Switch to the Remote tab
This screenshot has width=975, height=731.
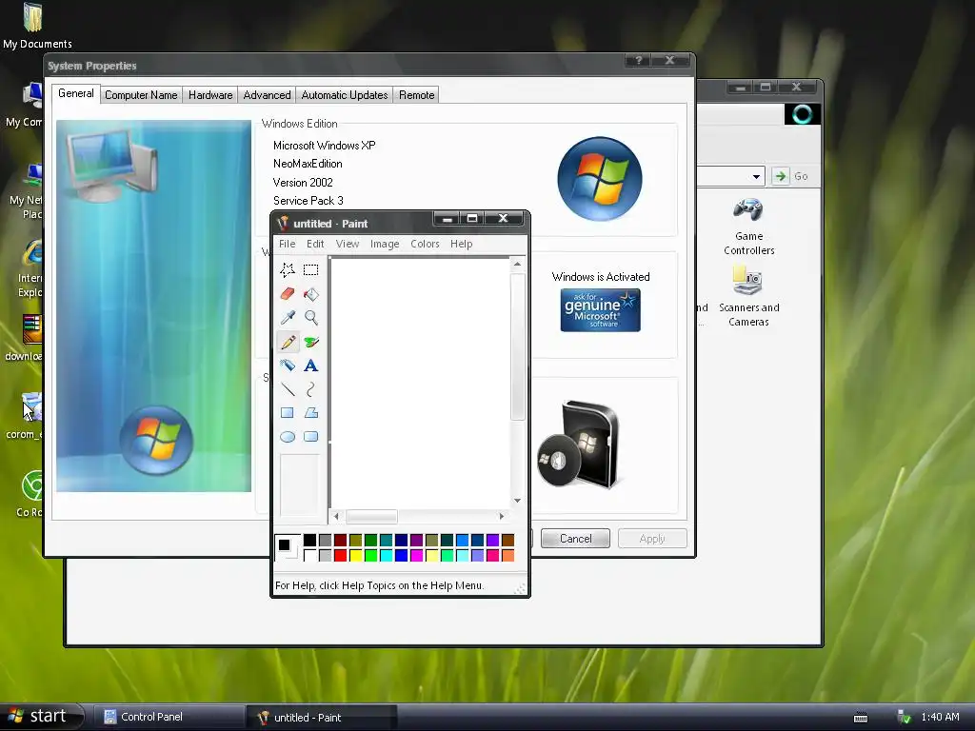pyautogui.click(x=417, y=95)
